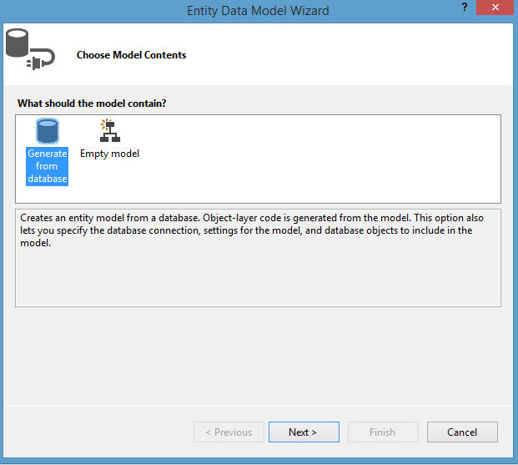The width and height of the screenshot is (518, 465).
Task: Choose the Empty model icon
Action: coord(109,131)
